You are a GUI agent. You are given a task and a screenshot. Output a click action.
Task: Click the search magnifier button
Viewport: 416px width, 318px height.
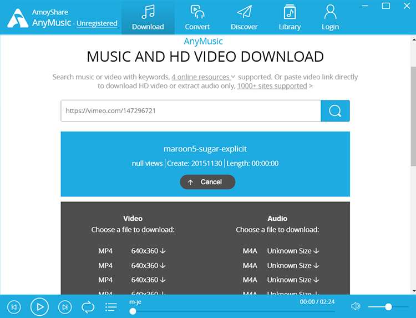coord(335,110)
